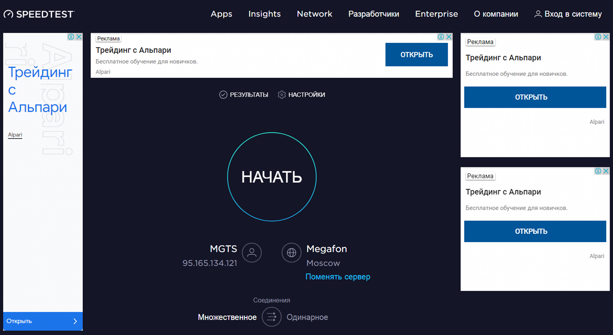The image size is (613, 335).
Task: Click the Alpari name in lower right ad
Action: tap(597, 256)
